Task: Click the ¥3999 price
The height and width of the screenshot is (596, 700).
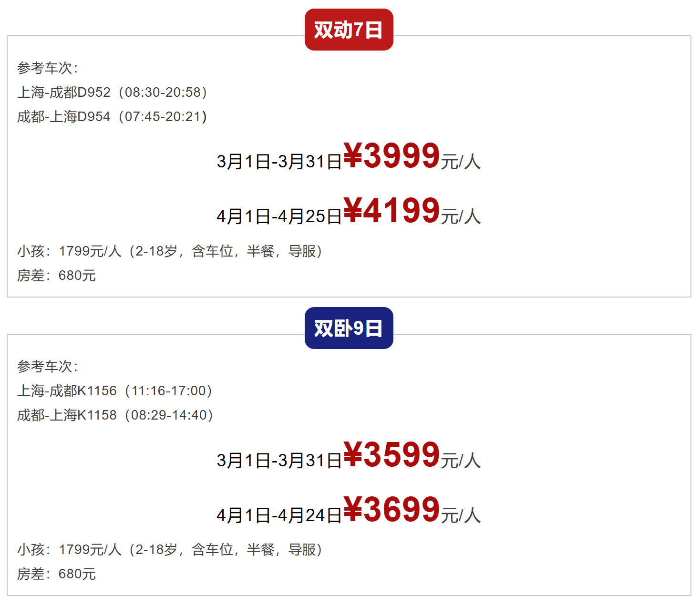Action: click(x=391, y=156)
